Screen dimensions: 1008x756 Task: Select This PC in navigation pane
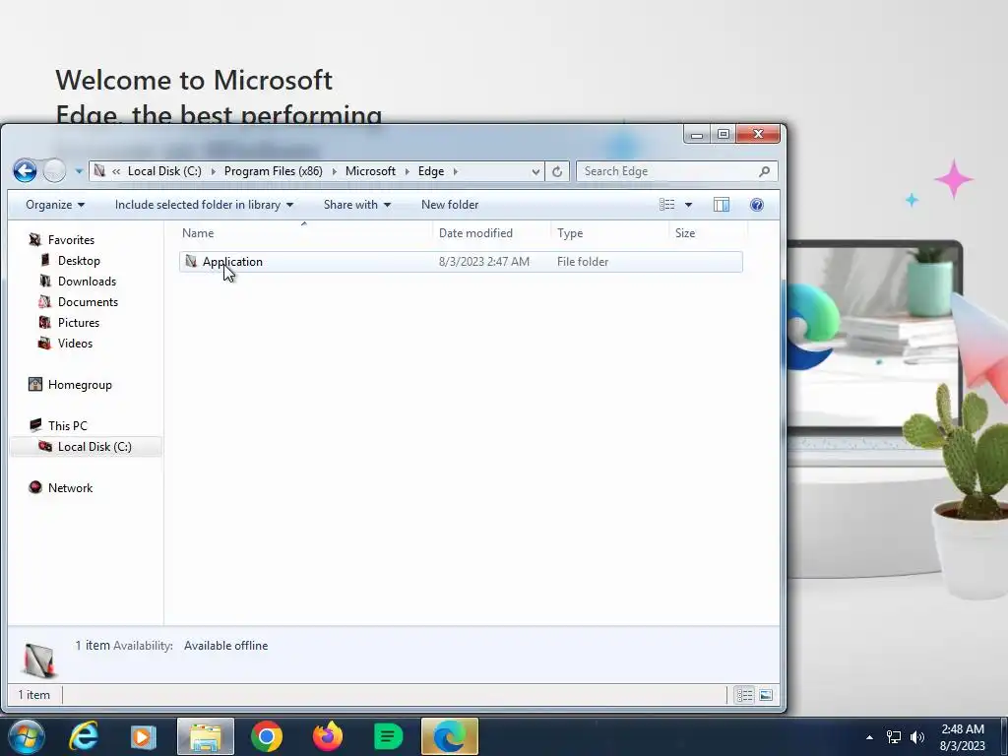[67, 425]
